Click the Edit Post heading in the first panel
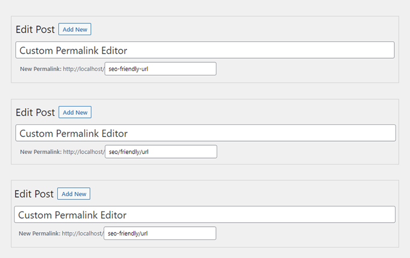This screenshot has width=410, height=258. pyautogui.click(x=35, y=29)
